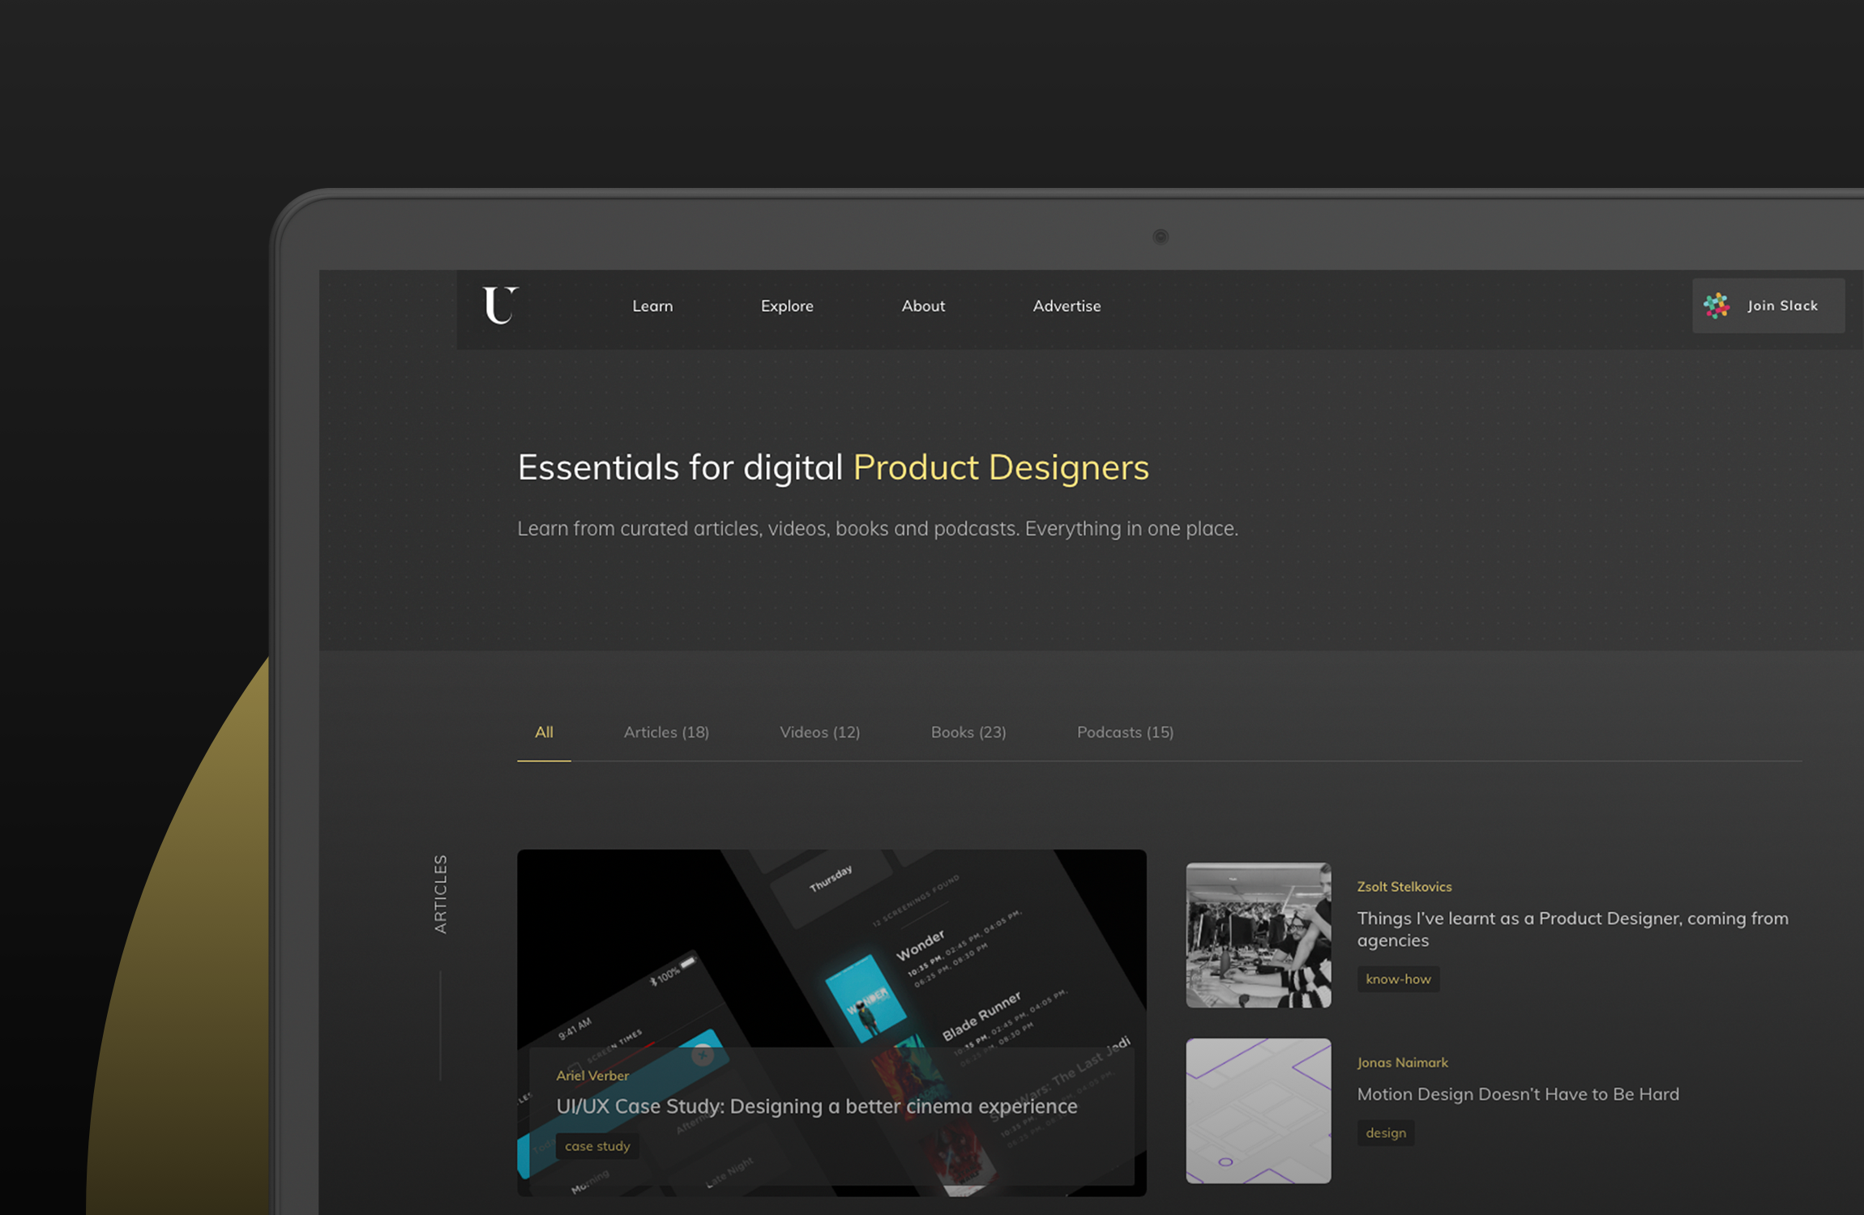Open Things I've learnt as Product Designer article

pyautogui.click(x=1572, y=929)
